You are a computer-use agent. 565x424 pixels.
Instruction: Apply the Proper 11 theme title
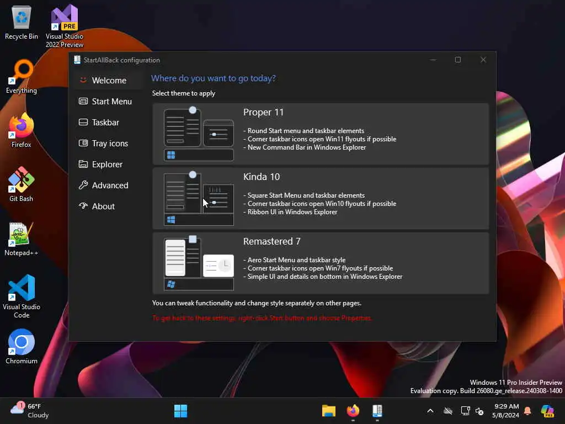click(x=263, y=112)
